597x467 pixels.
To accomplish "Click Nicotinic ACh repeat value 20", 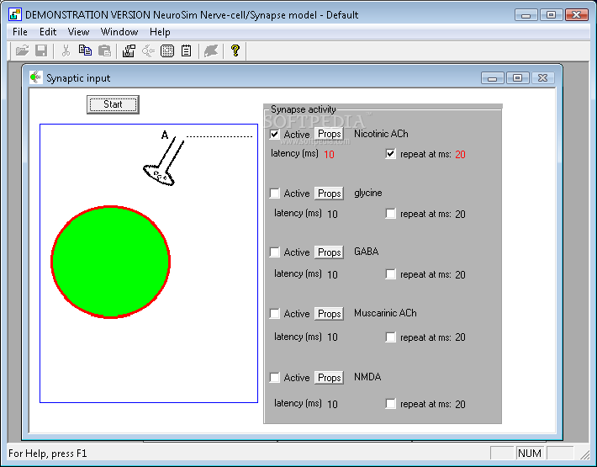I will 460,154.
